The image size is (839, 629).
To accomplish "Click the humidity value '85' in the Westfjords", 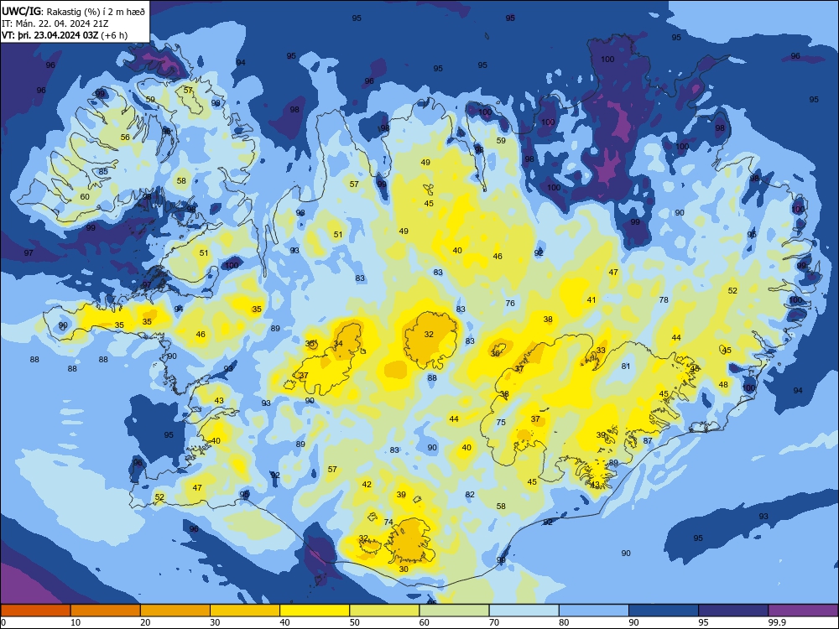I will (x=103, y=172).
